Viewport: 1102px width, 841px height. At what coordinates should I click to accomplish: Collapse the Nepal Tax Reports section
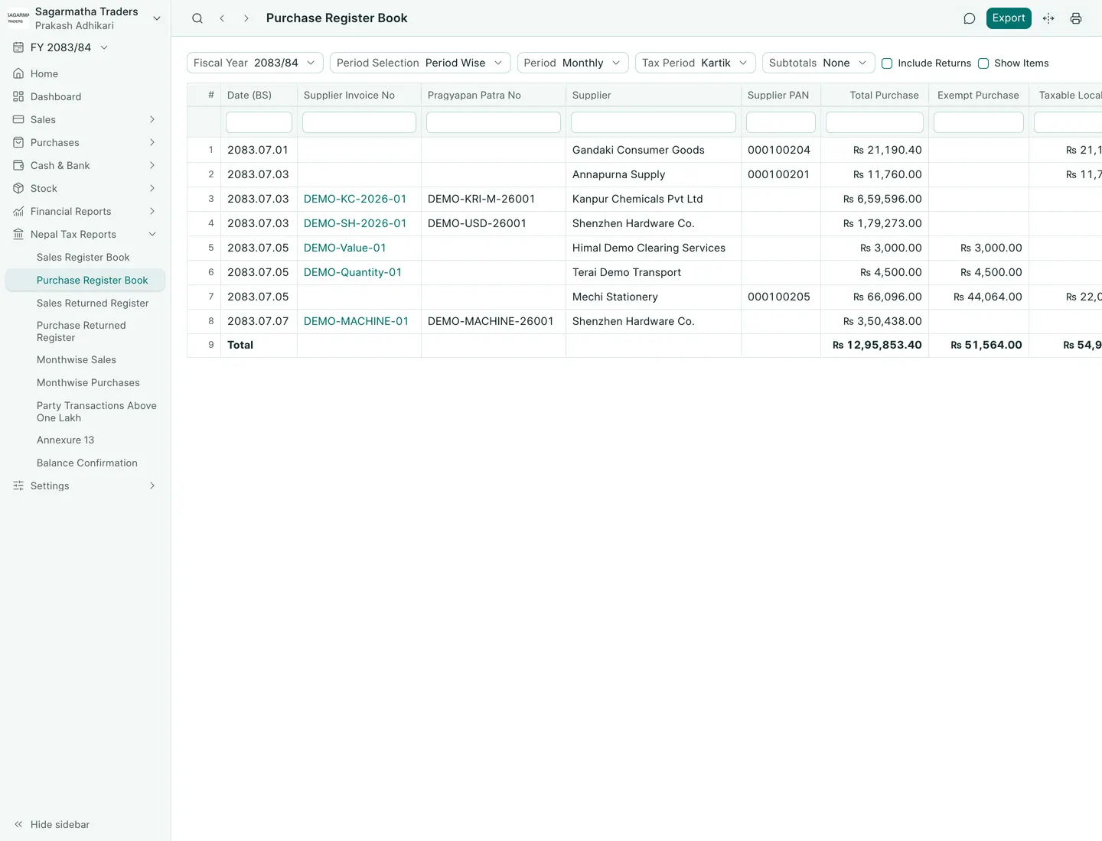(152, 234)
